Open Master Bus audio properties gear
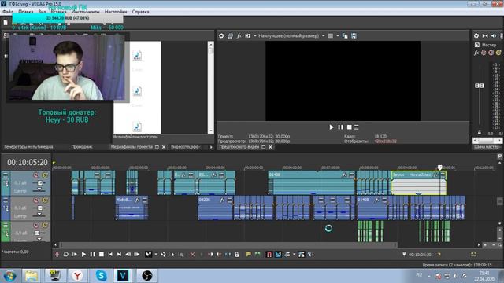This screenshot has height=283, width=504. pyautogui.click(x=476, y=36)
